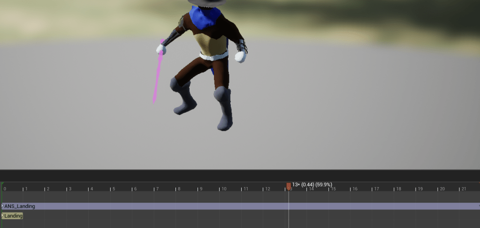
Task: Click the character's gray hat
Action: 206,2
